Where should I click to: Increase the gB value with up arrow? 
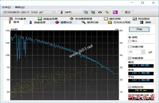coord(143,51)
